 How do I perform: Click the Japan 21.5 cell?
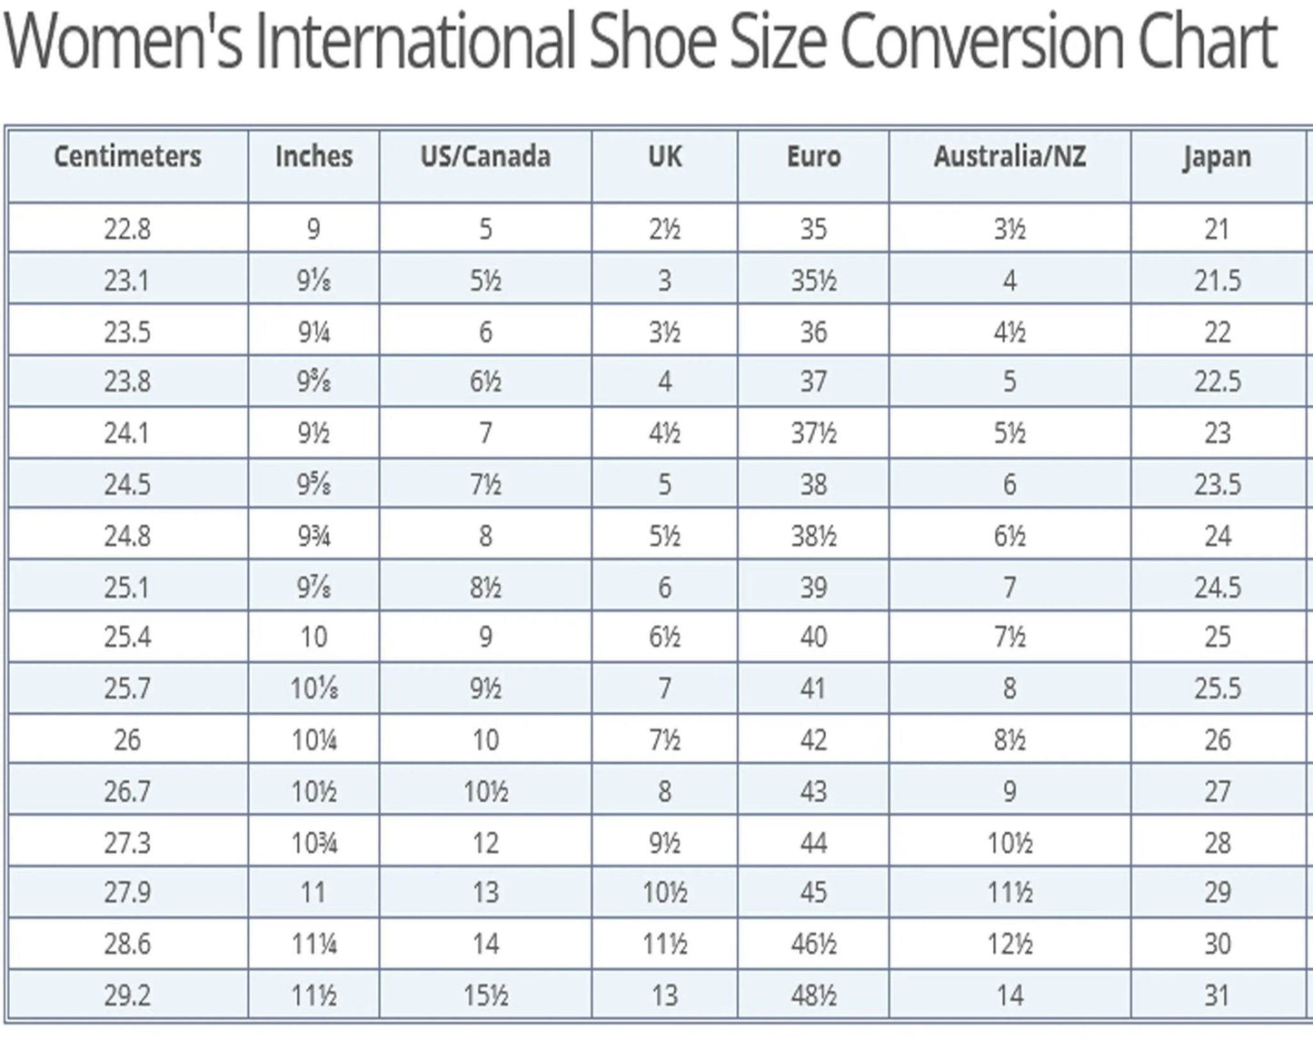click(x=1217, y=281)
